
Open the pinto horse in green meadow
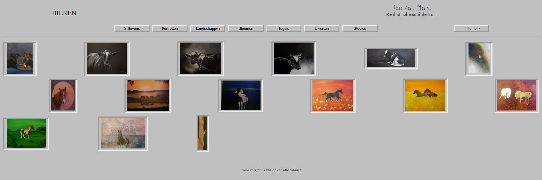pos(26,134)
